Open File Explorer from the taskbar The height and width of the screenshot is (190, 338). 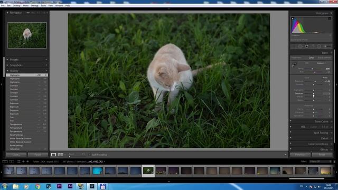15,186
